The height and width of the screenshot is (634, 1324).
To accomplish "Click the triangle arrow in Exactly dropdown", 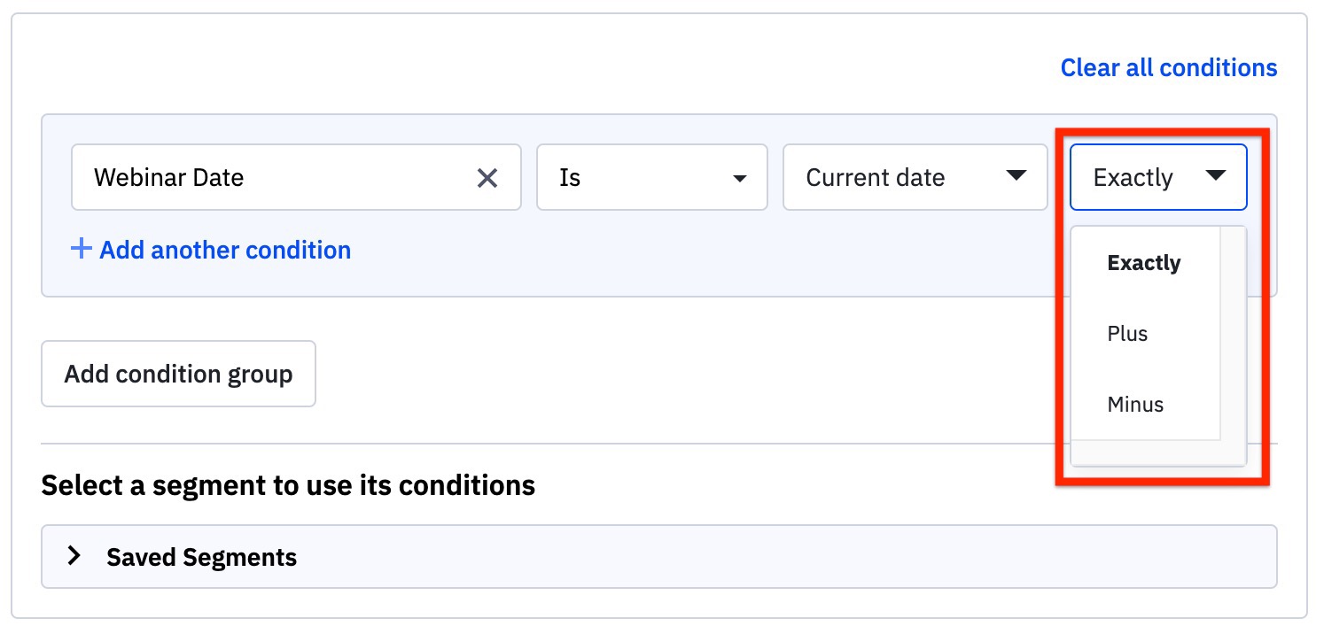I will coord(1216,176).
